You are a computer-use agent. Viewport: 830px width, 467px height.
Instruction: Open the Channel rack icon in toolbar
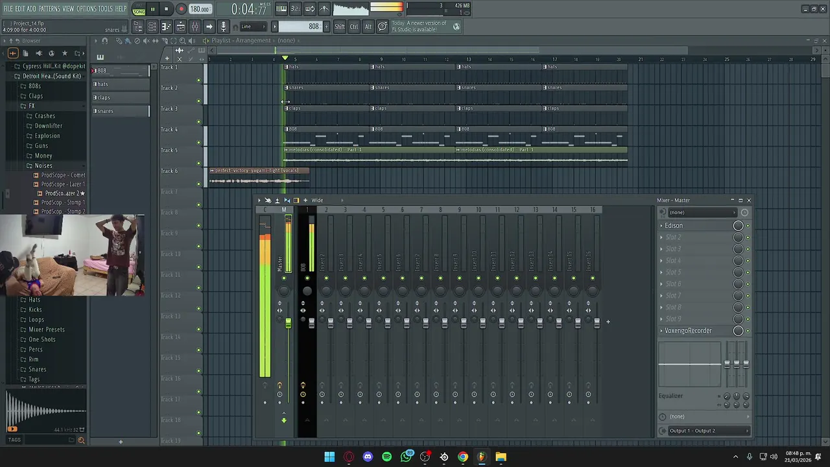click(x=152, y=27)
